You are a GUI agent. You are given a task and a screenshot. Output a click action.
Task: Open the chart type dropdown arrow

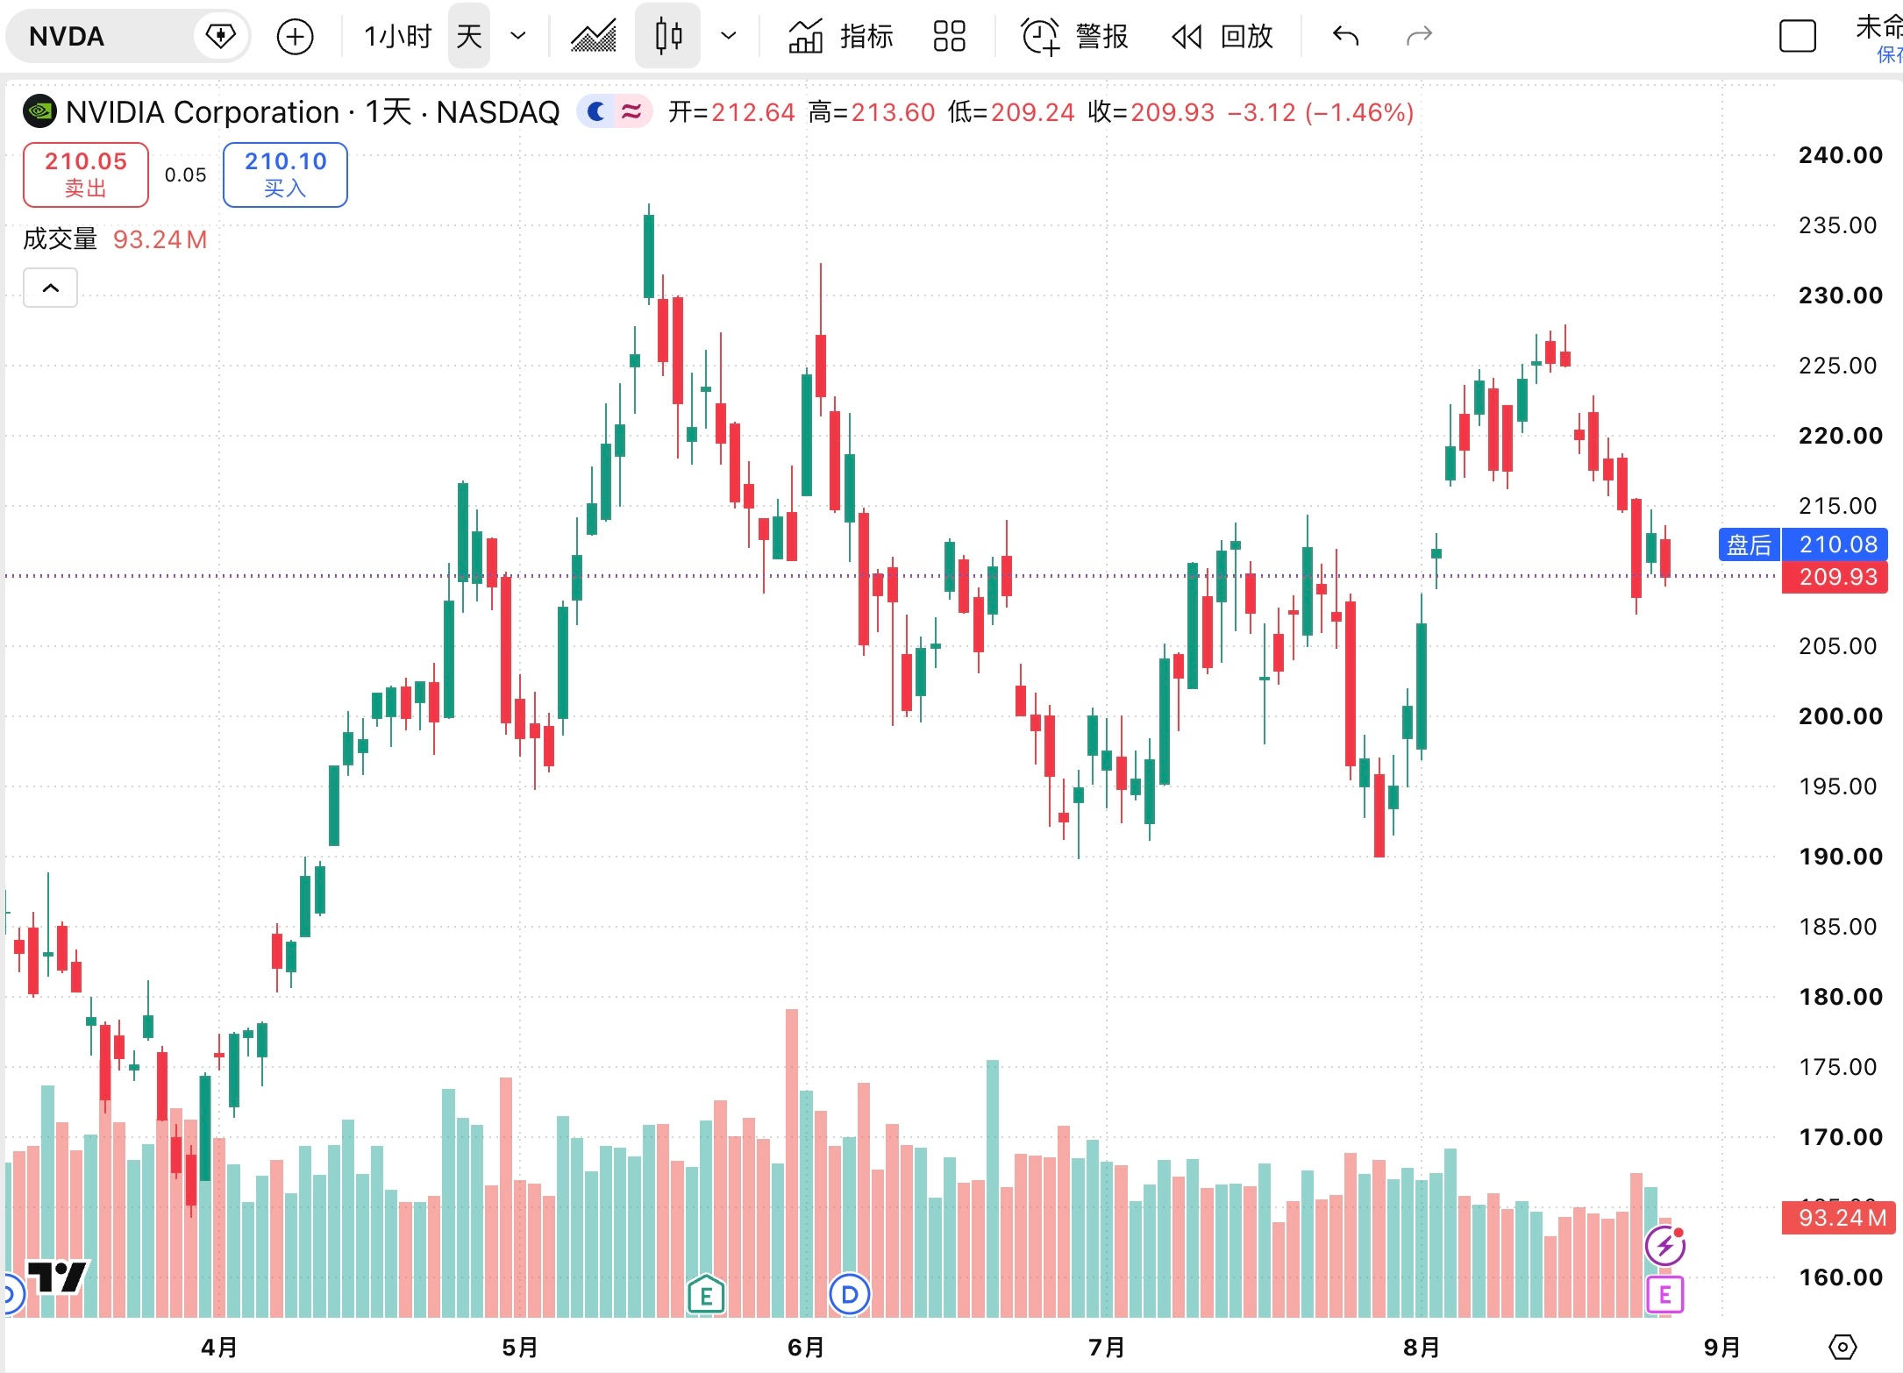point(728,37)
